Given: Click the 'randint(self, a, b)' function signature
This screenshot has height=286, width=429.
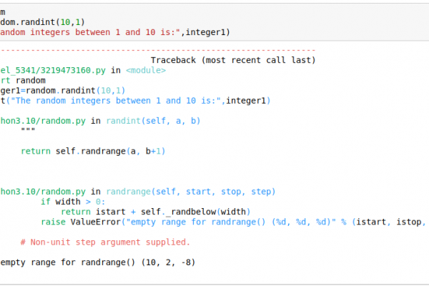Looking at the screenshot, I should pyautogui.click(x=153, y=121).
